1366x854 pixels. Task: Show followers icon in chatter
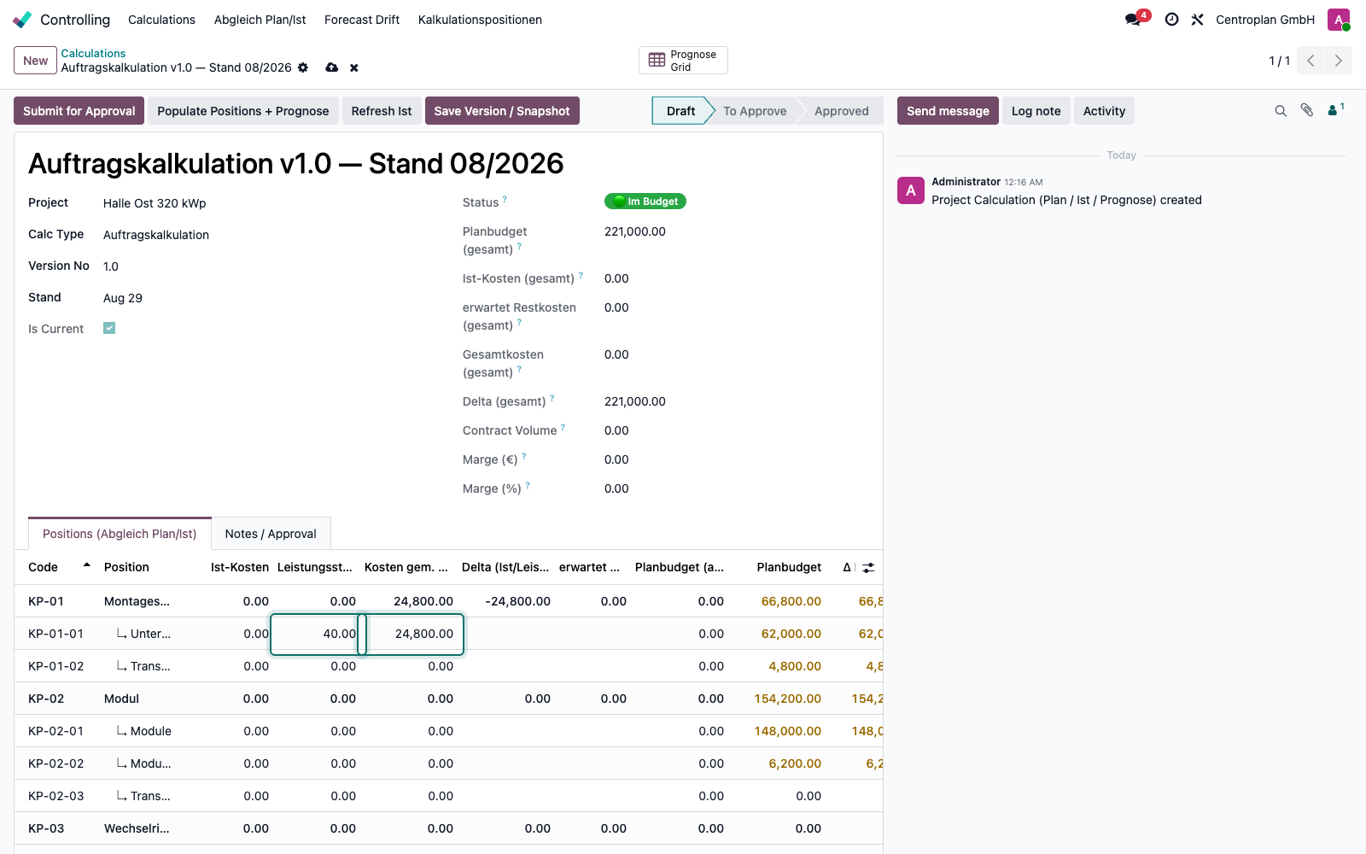click(x=1336, y=109)
